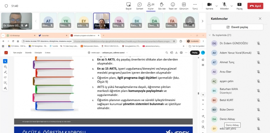The width and height of the screenshot is (270, 133).
Task: Print the PDF with printer icon
Action: pos(181,53)
